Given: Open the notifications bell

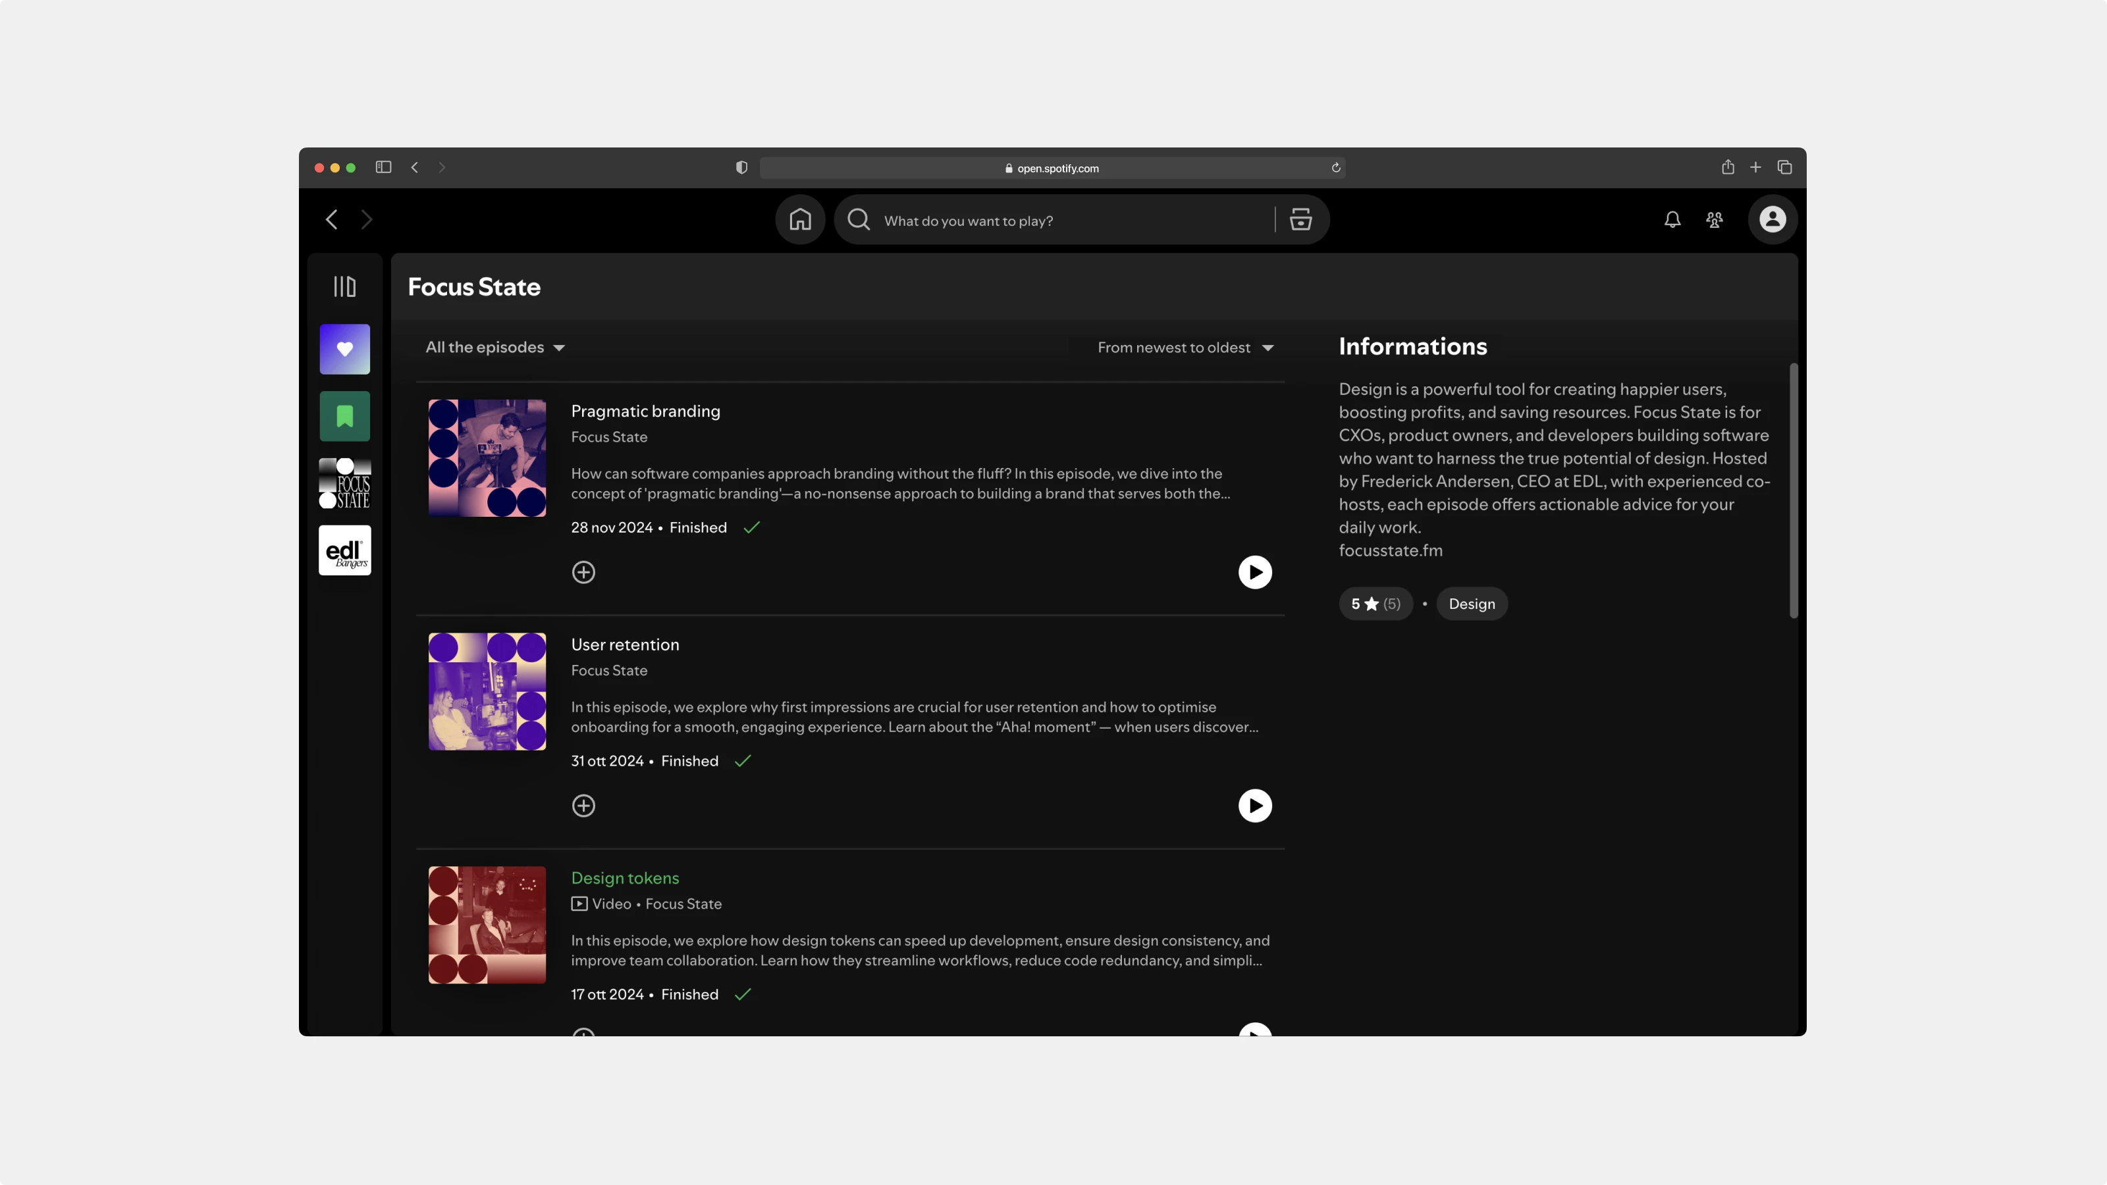Looking at the screenshot, I should point(1672,219).
